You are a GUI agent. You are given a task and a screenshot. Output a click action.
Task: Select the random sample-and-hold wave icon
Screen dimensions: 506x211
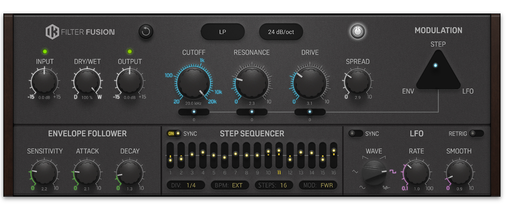coord(386,187)
